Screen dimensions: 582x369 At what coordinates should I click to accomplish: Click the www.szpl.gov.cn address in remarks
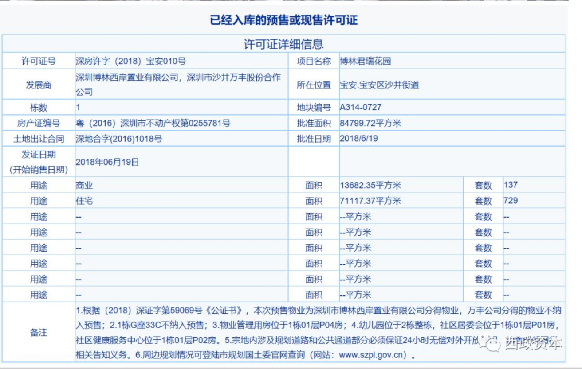coord(372,355)
